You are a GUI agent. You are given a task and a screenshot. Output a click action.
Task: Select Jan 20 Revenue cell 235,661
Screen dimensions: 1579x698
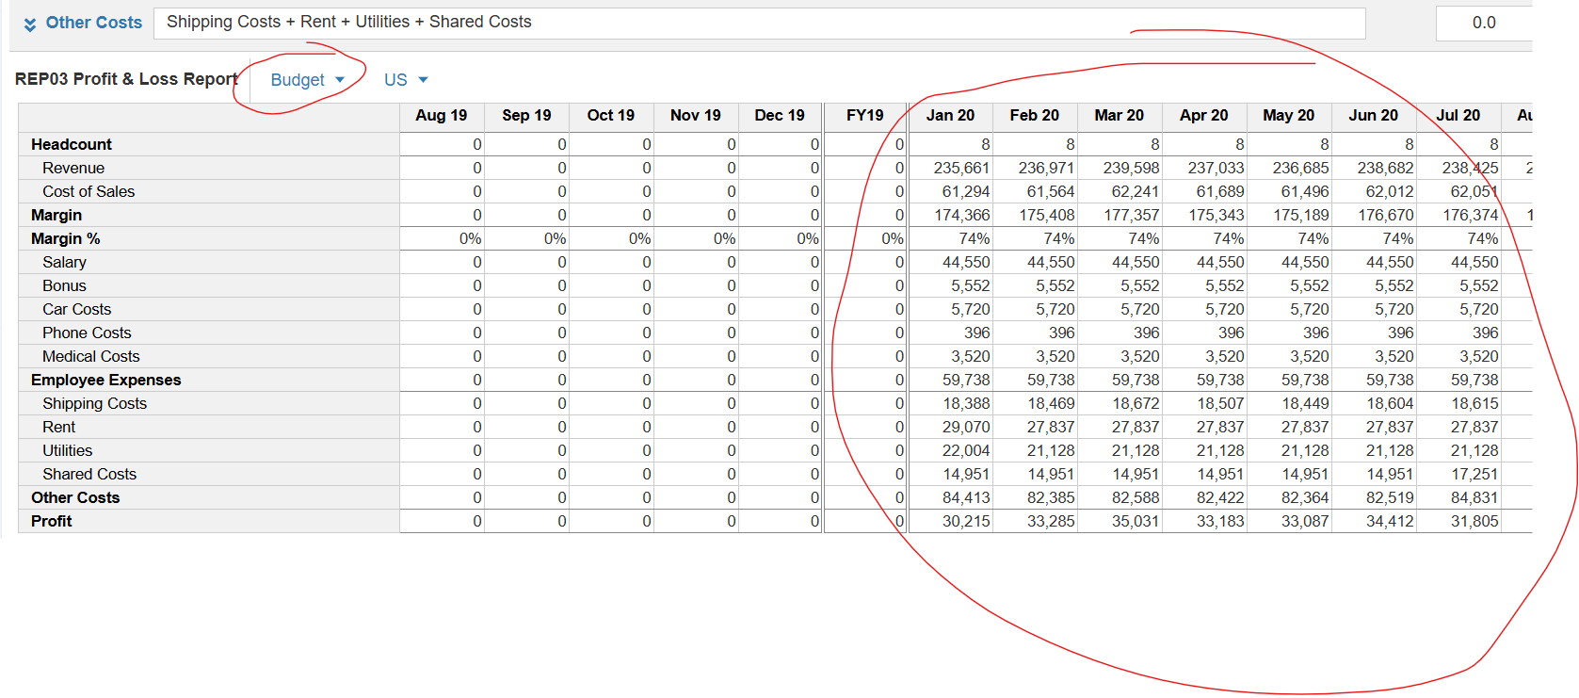pyautogui.click(x=951, y=168)
